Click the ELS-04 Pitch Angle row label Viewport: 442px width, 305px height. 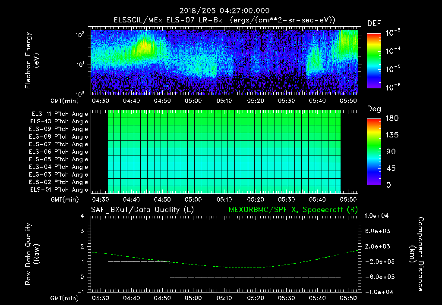(59, 167)
